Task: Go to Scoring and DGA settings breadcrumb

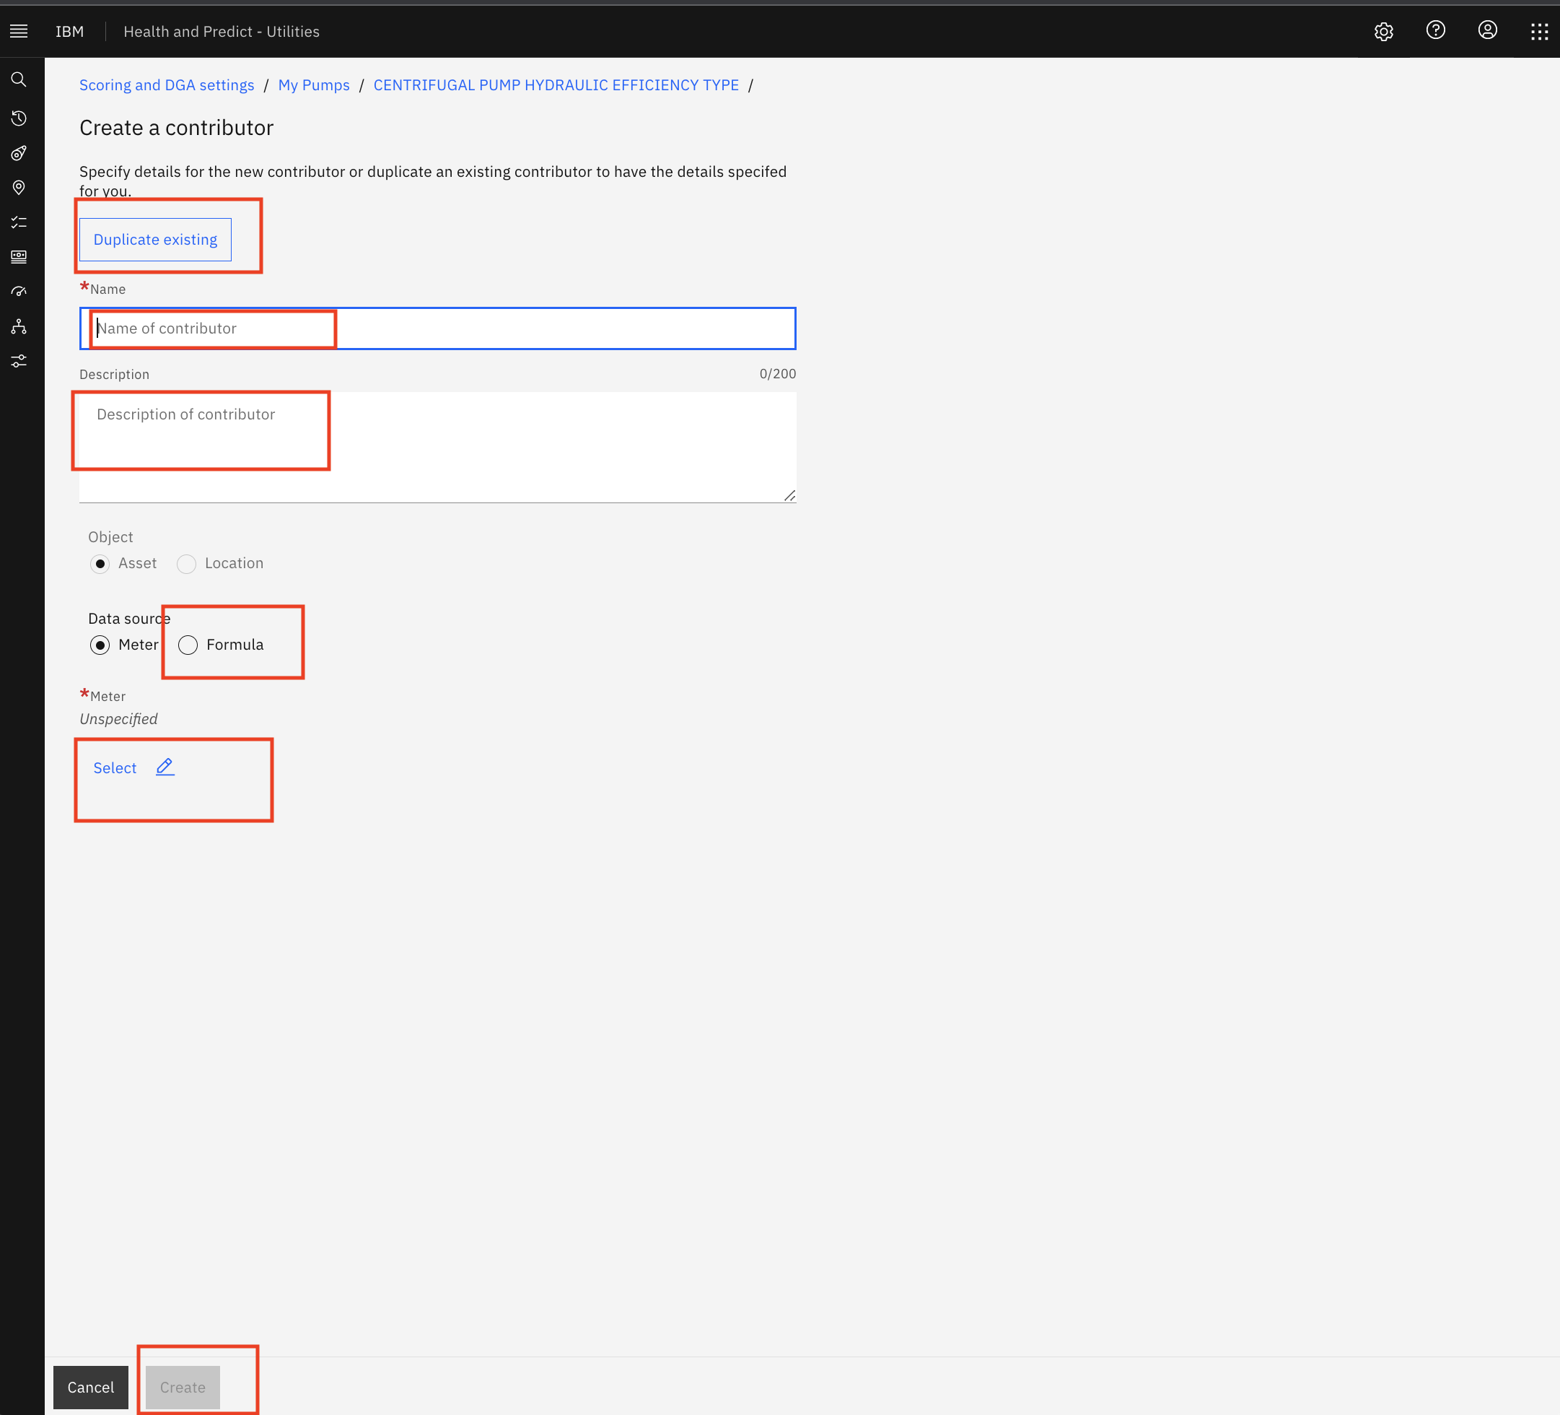Action: (x=167, y=85)
